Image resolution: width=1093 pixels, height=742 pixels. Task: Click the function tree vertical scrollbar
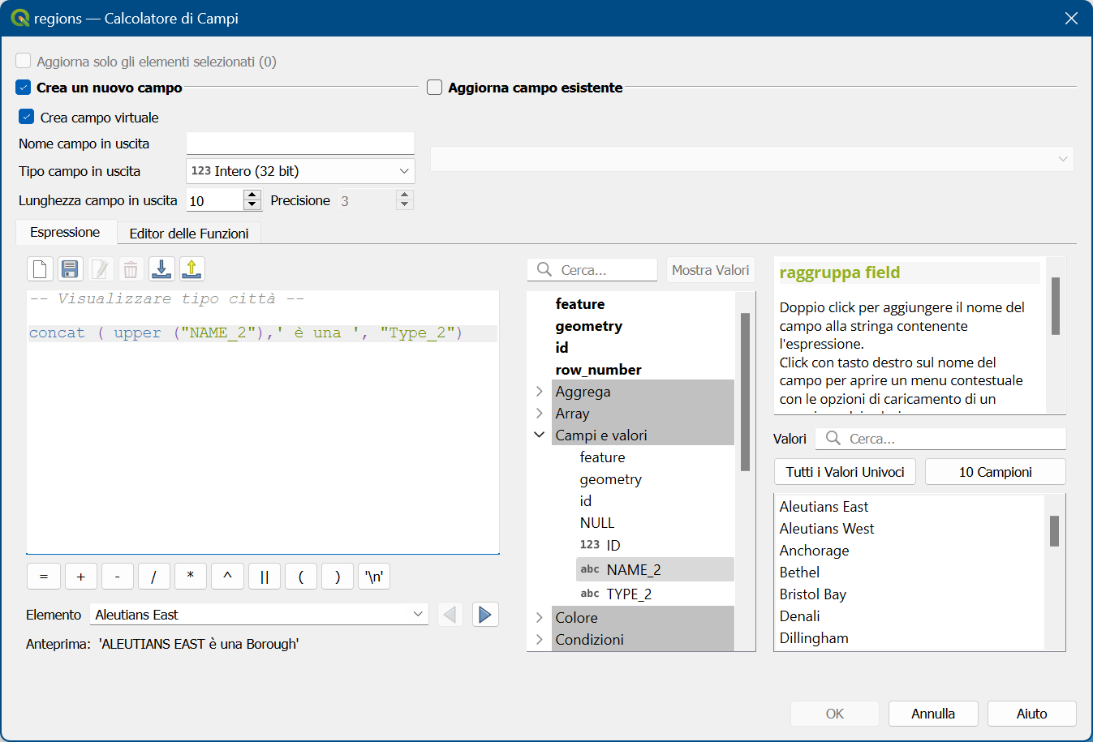(x=745, y=392)
